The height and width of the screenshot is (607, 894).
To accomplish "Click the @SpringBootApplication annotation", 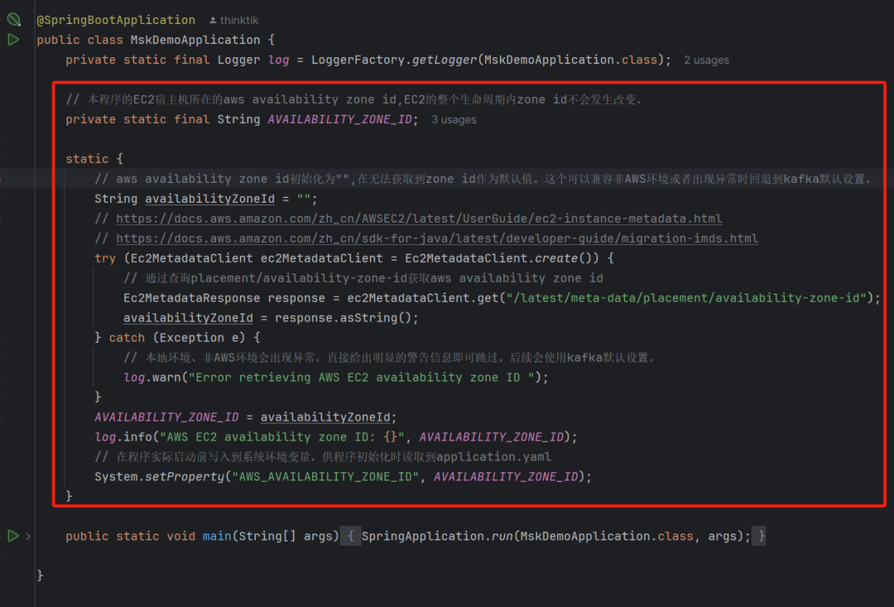I will tap(116, 20).
